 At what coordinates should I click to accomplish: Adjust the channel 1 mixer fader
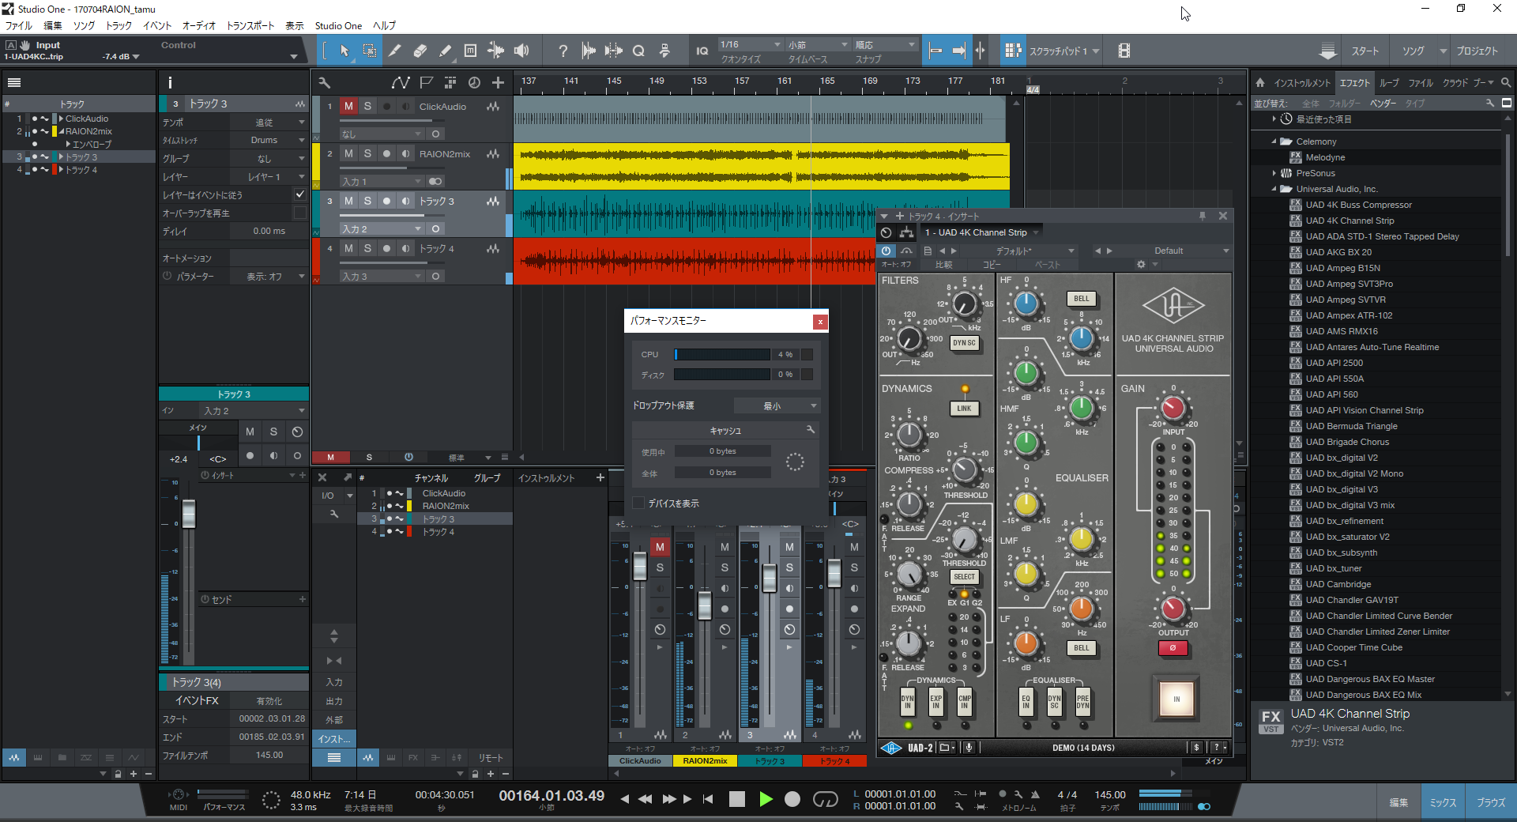640,566
